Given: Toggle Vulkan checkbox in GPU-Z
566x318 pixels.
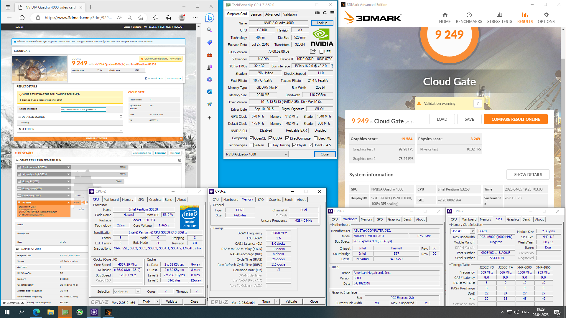Looking at the screenshot, I should point(251,145).
